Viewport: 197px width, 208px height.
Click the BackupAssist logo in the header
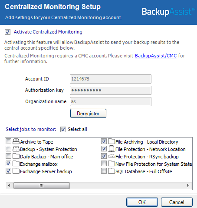click(x=168, y=12)
